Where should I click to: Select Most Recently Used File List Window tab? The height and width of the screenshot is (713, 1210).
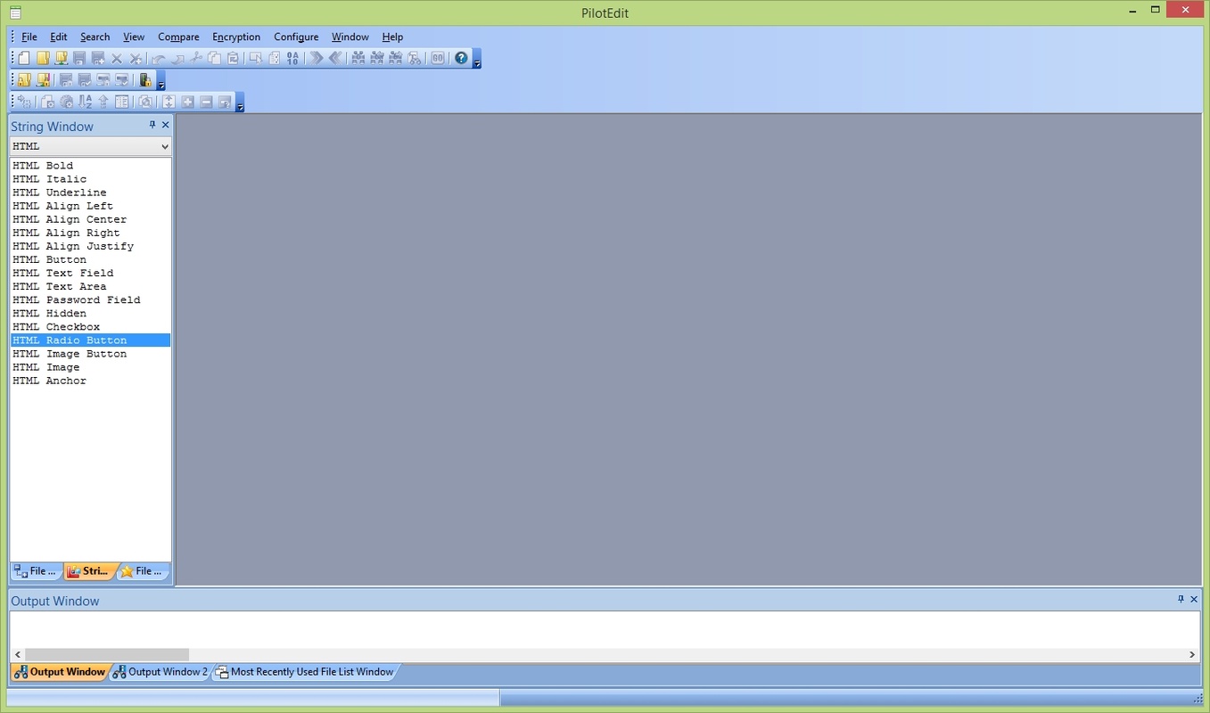point(304,672)
